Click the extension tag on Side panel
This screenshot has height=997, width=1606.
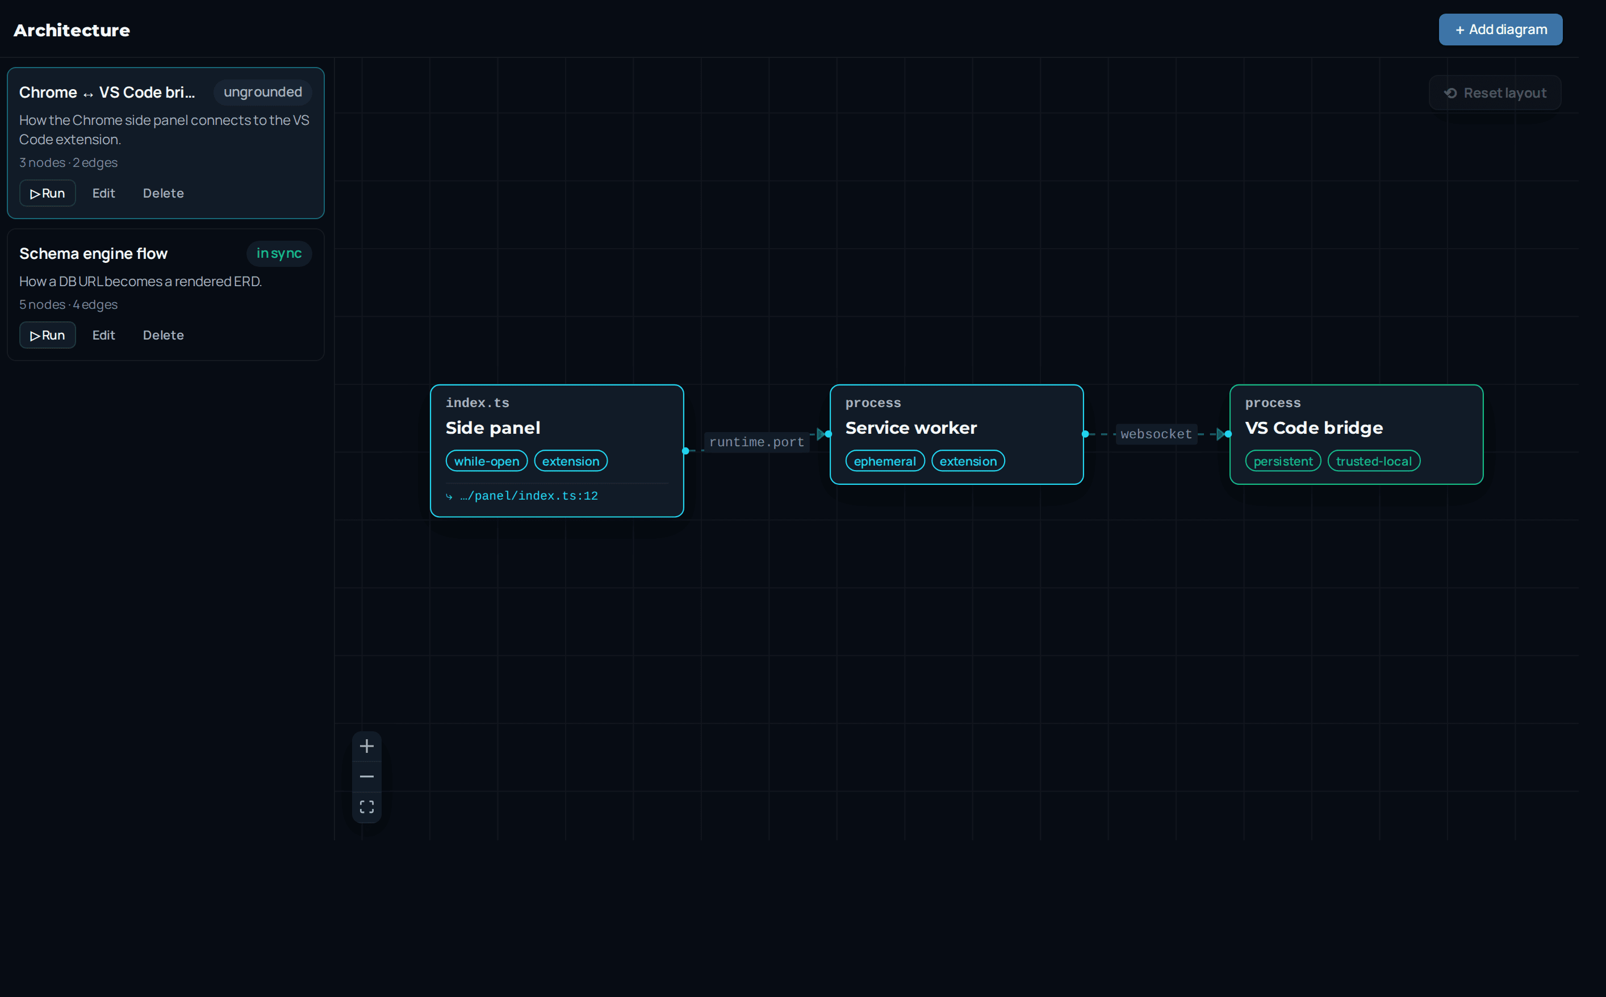[x=571, y=461]
